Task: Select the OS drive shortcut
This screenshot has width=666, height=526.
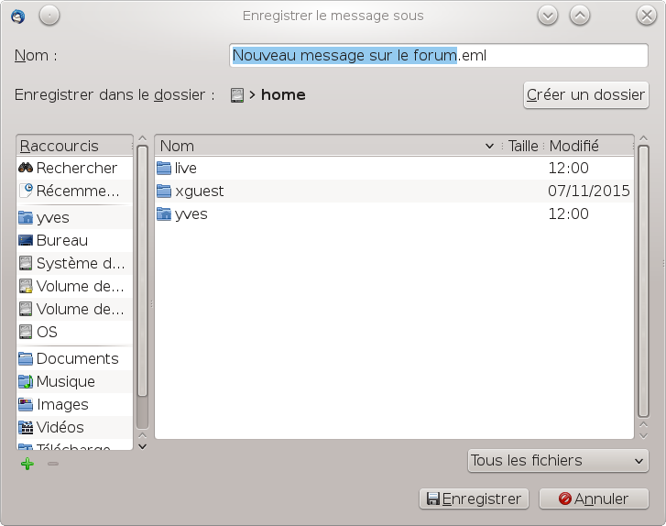Action: coord(46,332)
